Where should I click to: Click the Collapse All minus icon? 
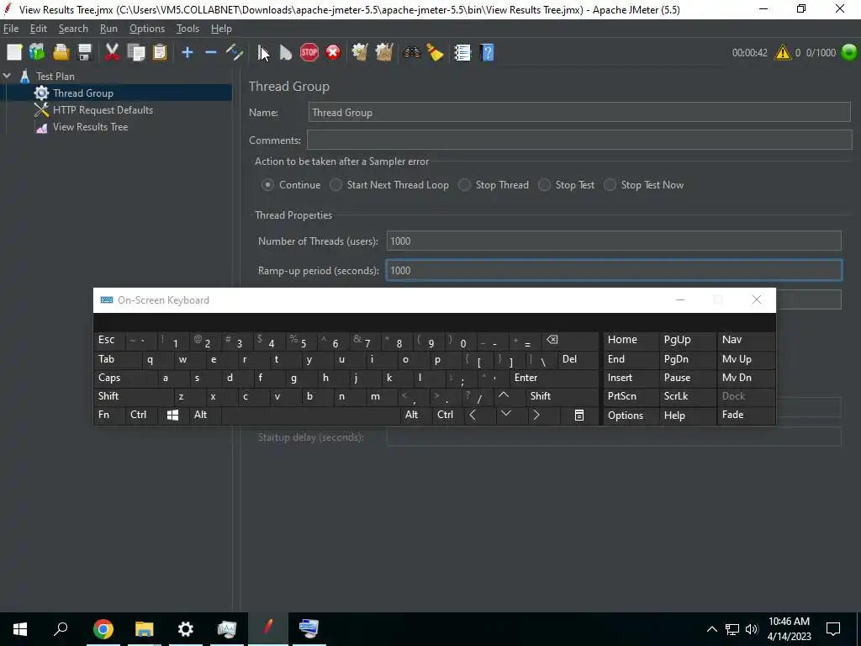point(211,53)
